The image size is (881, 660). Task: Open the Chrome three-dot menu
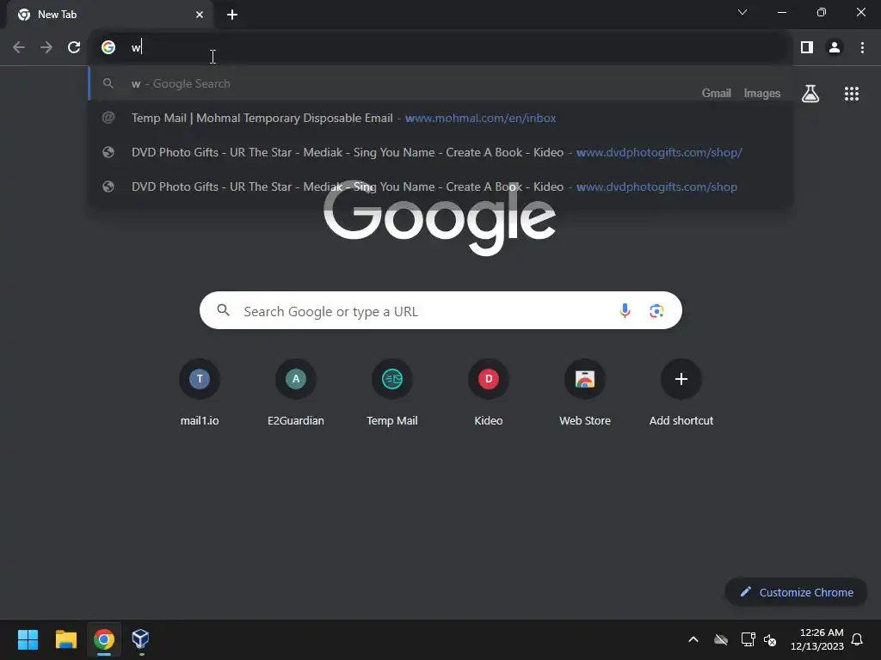point(862,48)
